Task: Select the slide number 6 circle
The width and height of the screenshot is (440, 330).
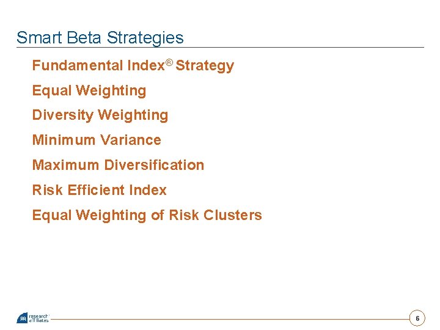Action: 417,318
